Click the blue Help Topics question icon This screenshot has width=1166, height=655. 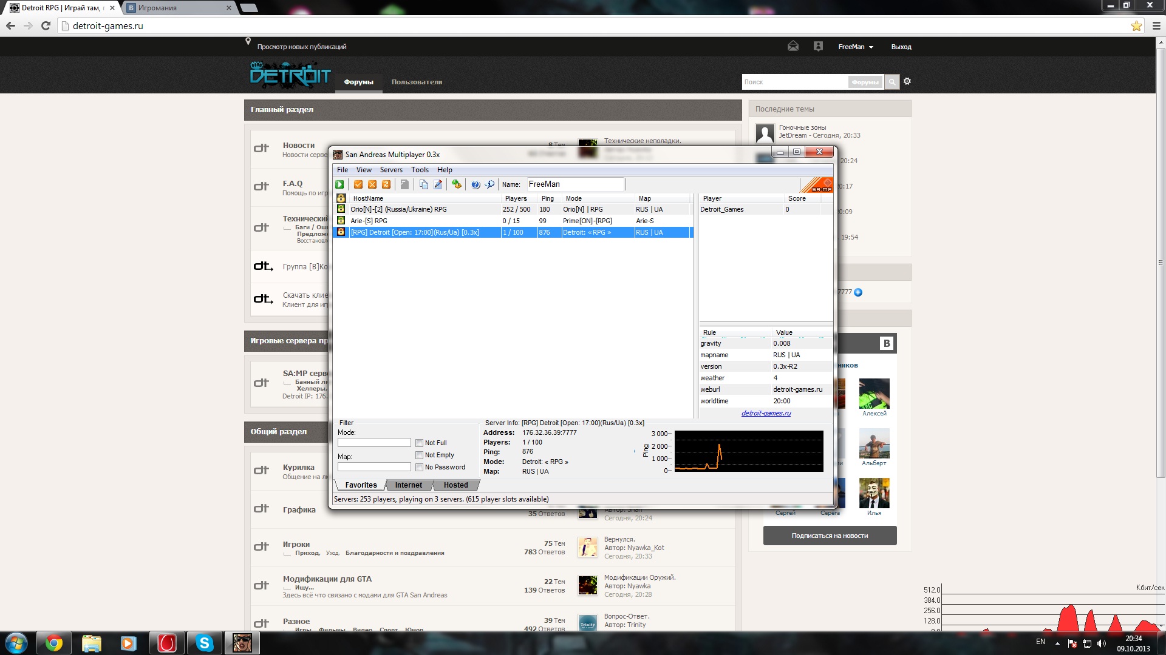[x=476, y=184]
